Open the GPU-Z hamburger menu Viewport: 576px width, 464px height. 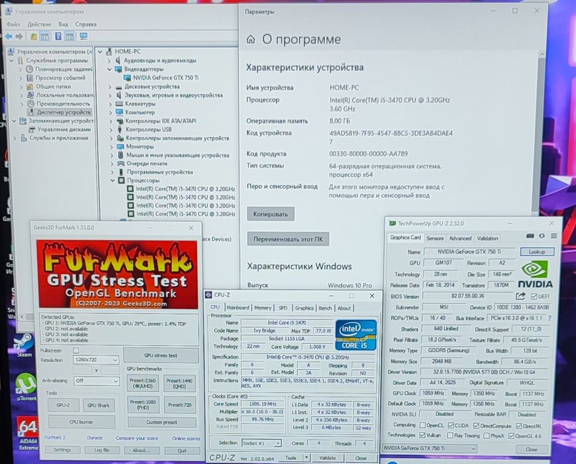[x=553, y=236]
